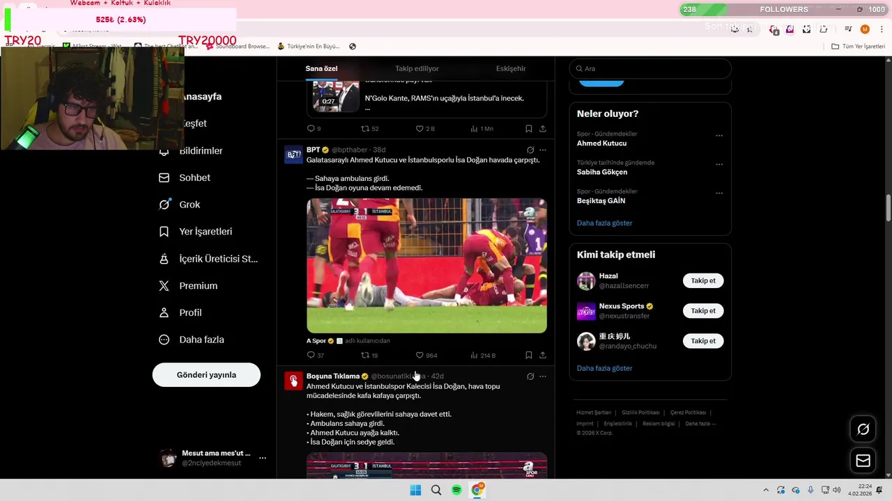This screenshot has height=501, width=892.
Task: Open the BPT match video thumbnail
Action: (426, 266)
